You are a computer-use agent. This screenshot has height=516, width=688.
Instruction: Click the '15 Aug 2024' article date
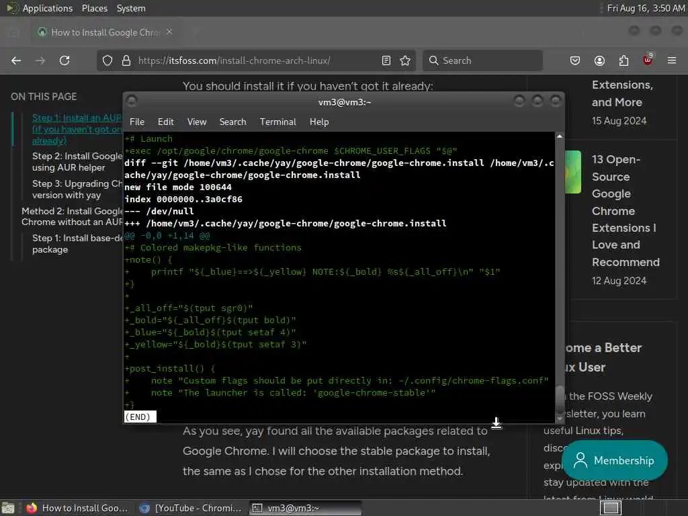coord(619,121)
